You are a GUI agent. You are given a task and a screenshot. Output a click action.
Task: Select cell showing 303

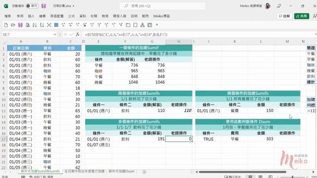point(261,139)
